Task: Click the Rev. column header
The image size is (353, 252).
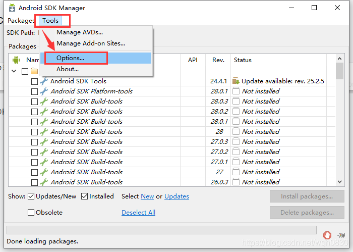Action: coord(218,60)
